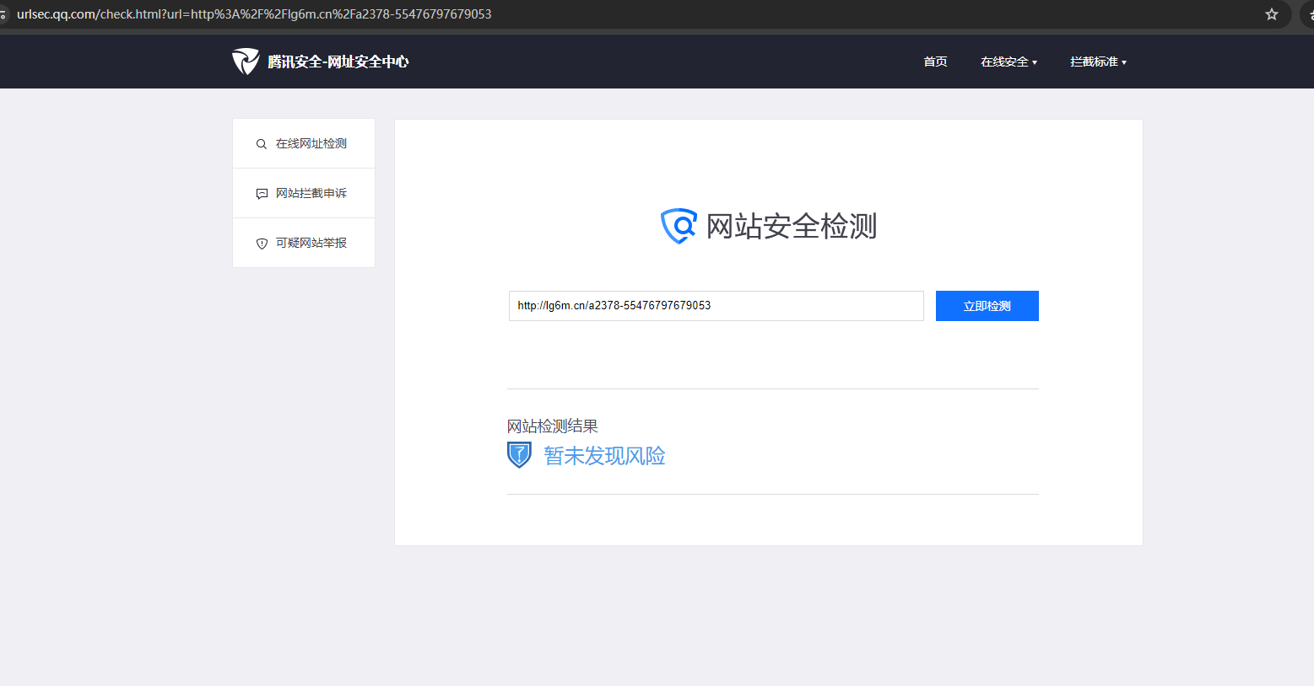This screenshot has height=686, width=1314.
Task: Open the site info icon in address bar
Action: tap(3, 14)
